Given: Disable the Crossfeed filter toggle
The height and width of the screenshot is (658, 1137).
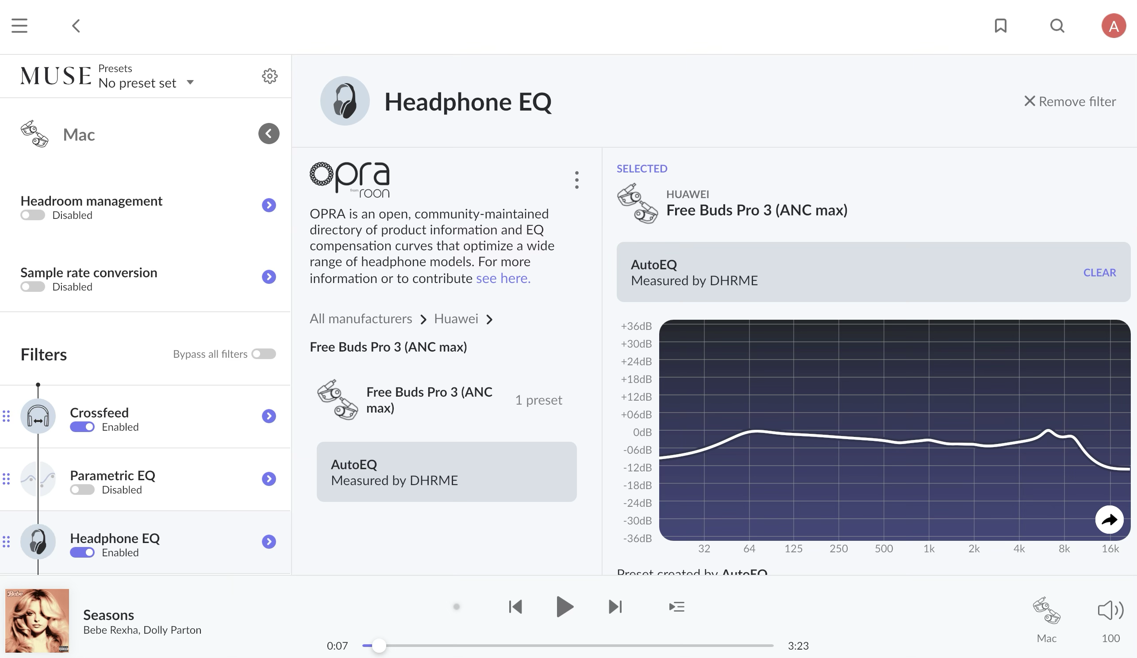Looking at the screenshot, I should 82,427.
